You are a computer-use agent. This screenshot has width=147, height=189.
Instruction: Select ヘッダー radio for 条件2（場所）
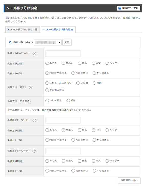click(107, 130)
